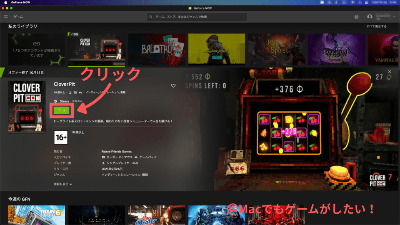The image size is (400, 225).
Task: Open the Apple menu
Action: click(6, 2)
